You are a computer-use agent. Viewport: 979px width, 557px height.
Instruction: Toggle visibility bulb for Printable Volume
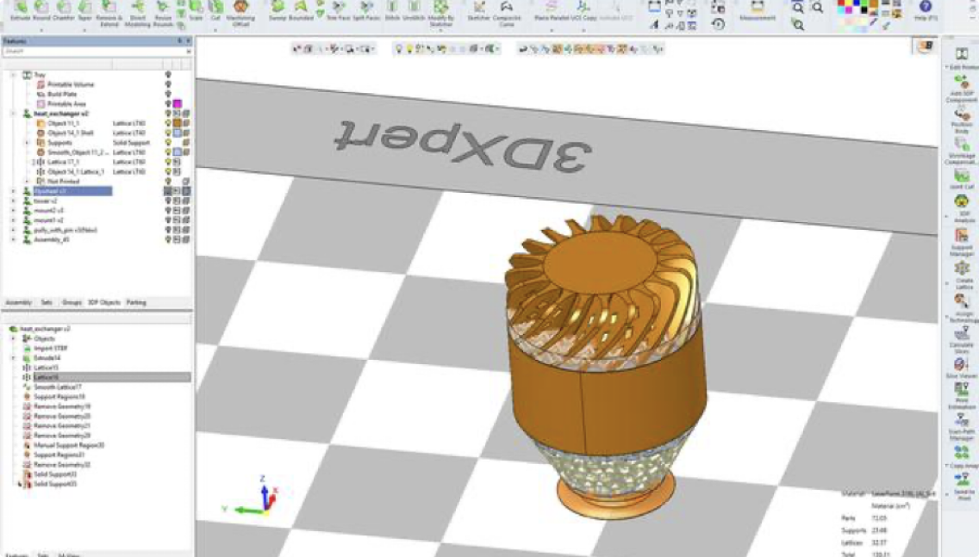[x=168, y=84]
